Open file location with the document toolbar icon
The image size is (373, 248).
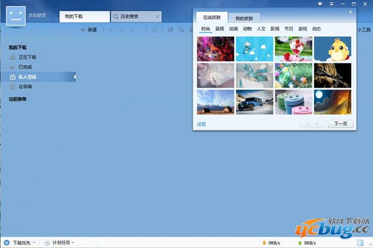(x=154, y=30)
